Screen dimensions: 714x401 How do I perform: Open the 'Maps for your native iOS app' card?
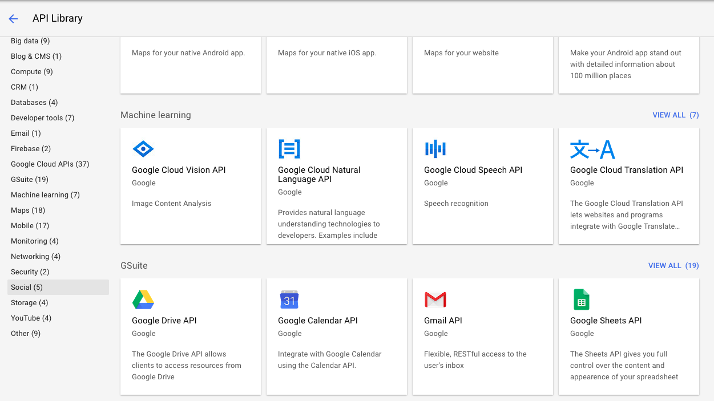337,65
